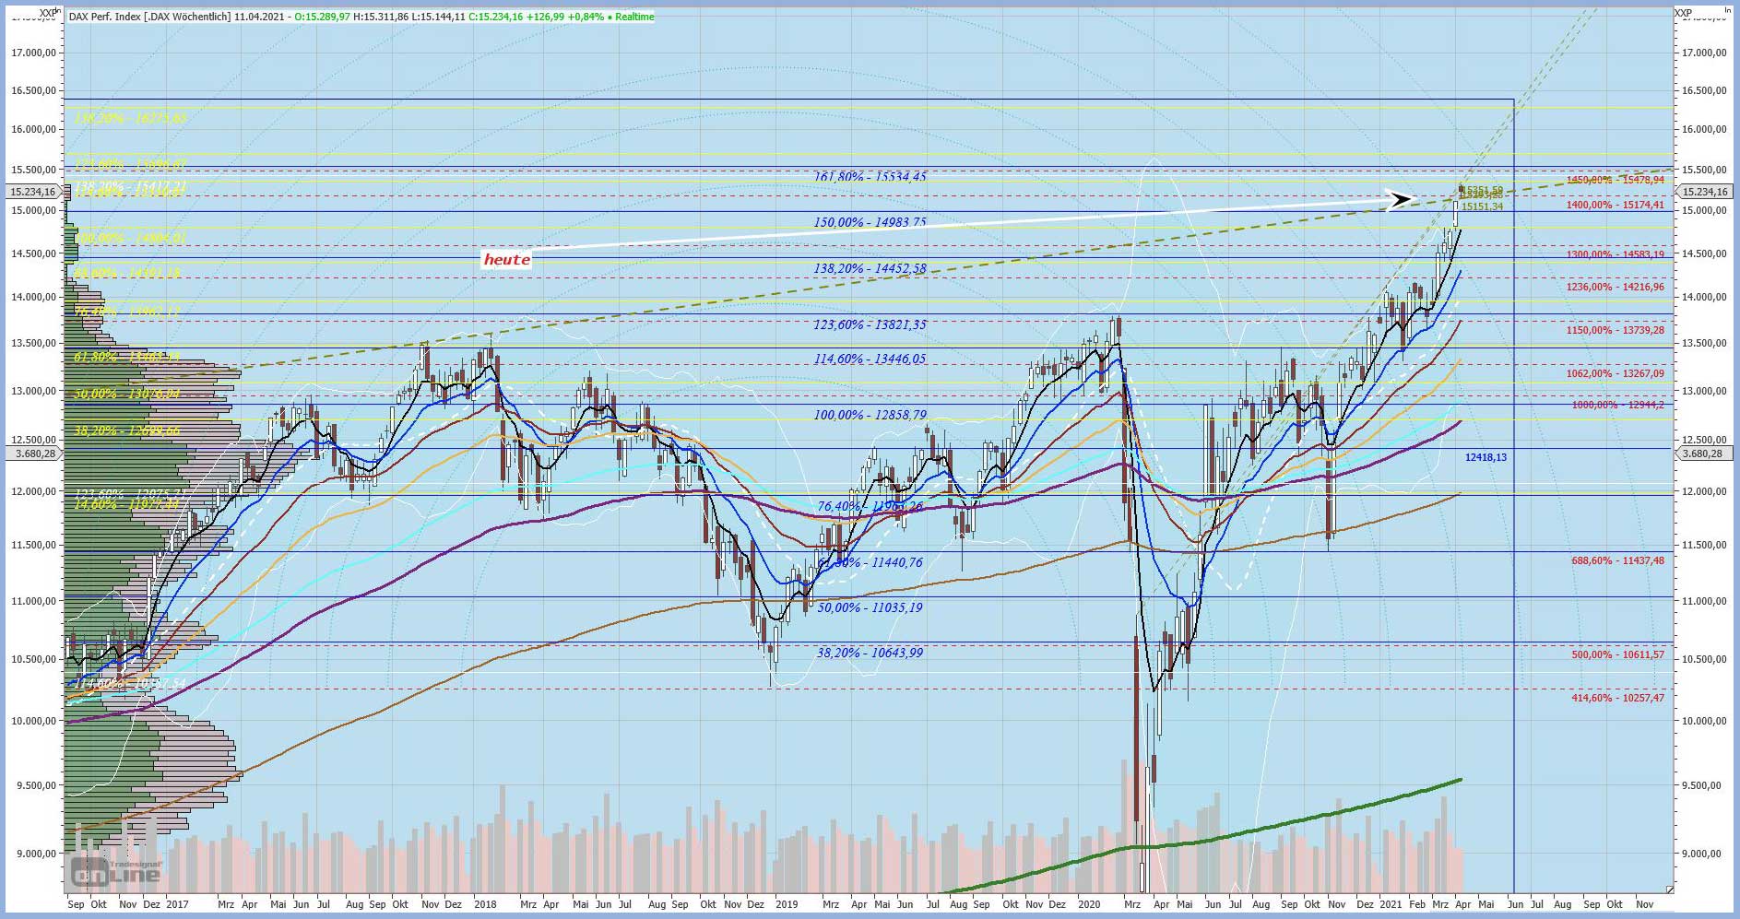Select Fibonacci label '50,00% - 11035,19'
1740x919 pixels.
[870, 608]
